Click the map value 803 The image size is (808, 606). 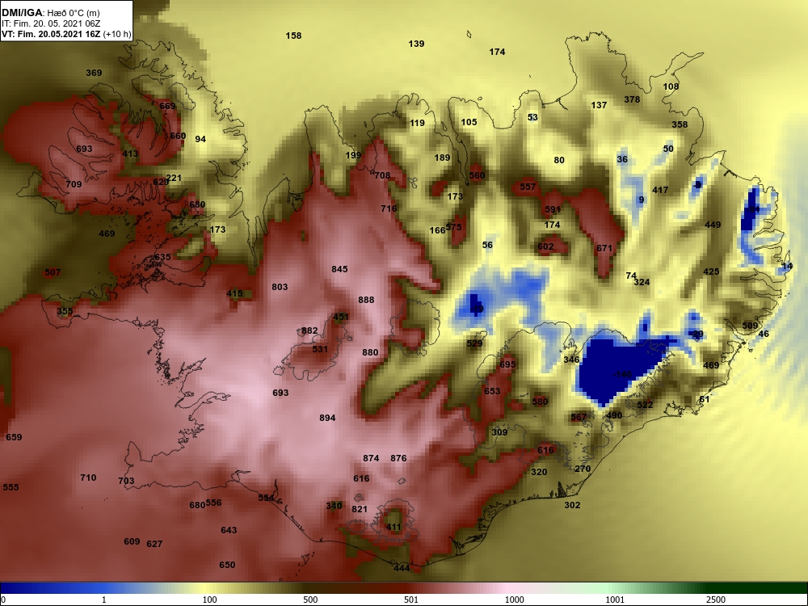tap(280, 287)
